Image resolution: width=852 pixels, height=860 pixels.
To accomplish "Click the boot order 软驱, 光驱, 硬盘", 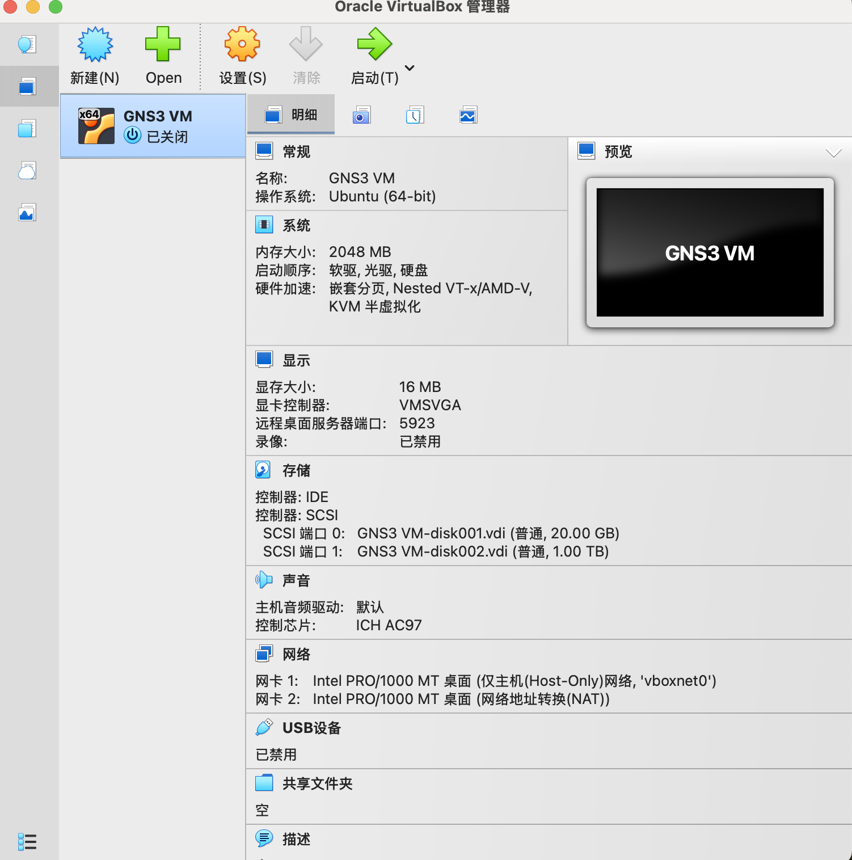I will (x=378, y=270).
